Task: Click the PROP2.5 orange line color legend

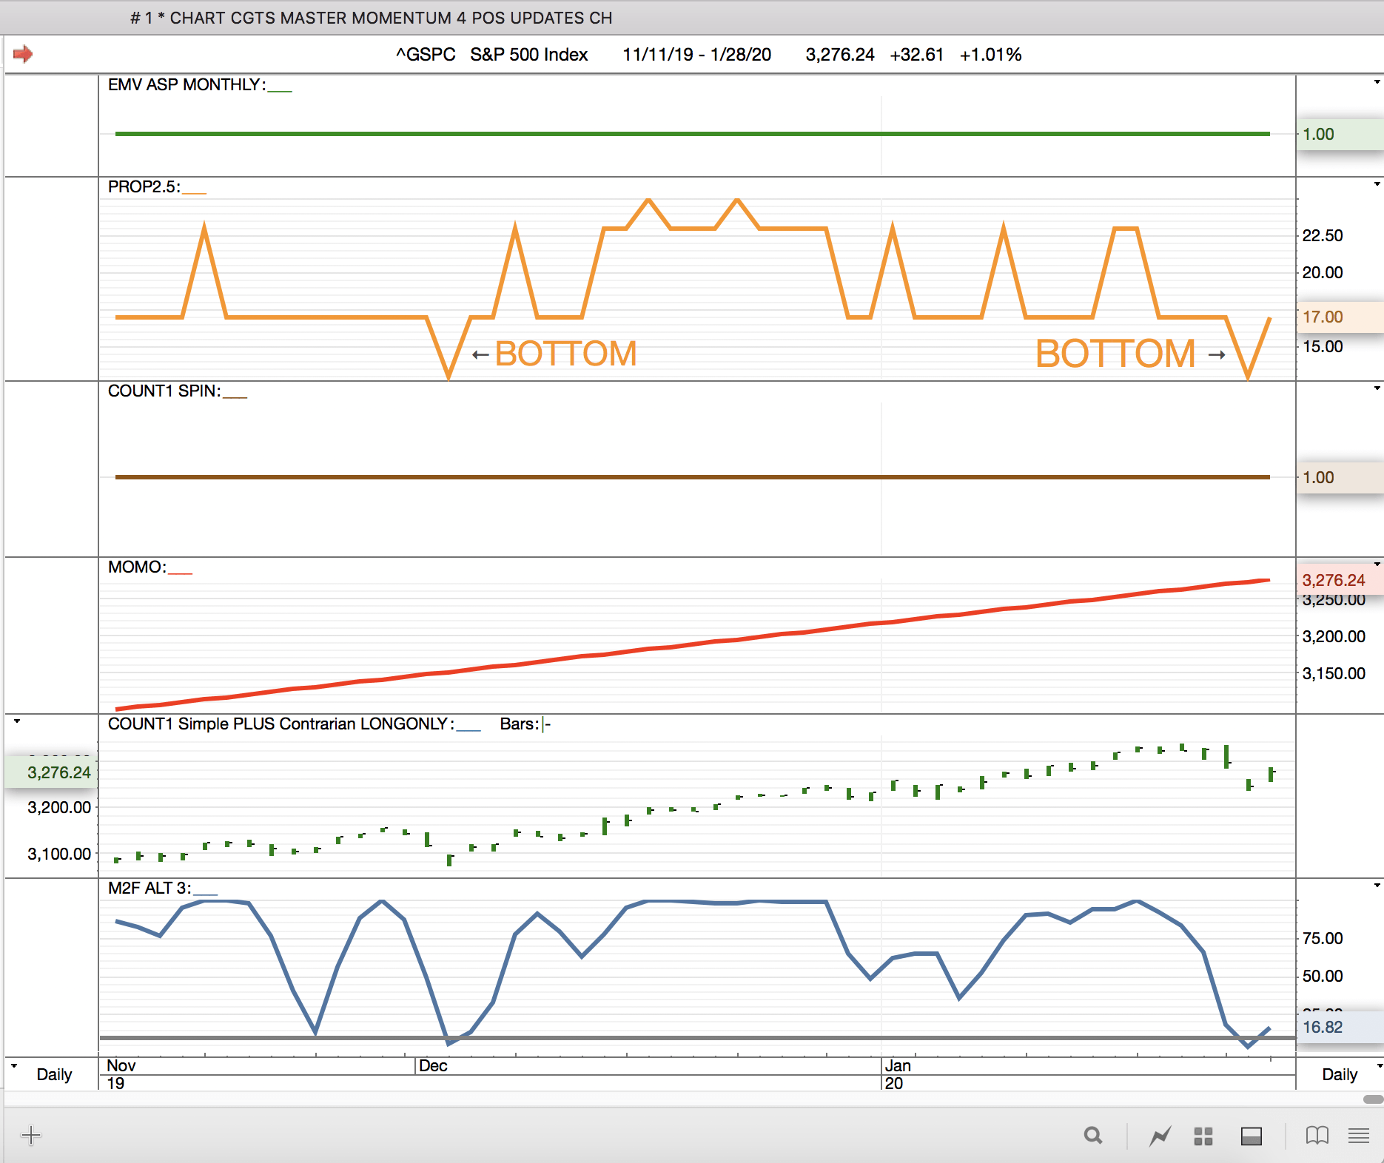Action: click(x=194, y=189)
